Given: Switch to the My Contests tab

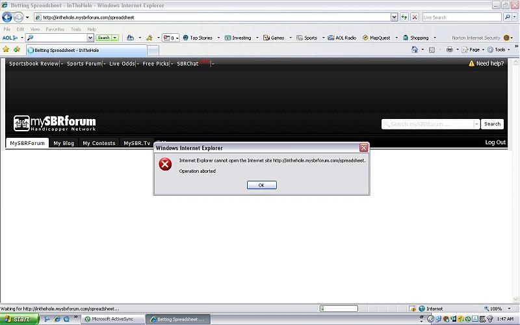Looking at the screenshot, I should click(x=99, y=143).
